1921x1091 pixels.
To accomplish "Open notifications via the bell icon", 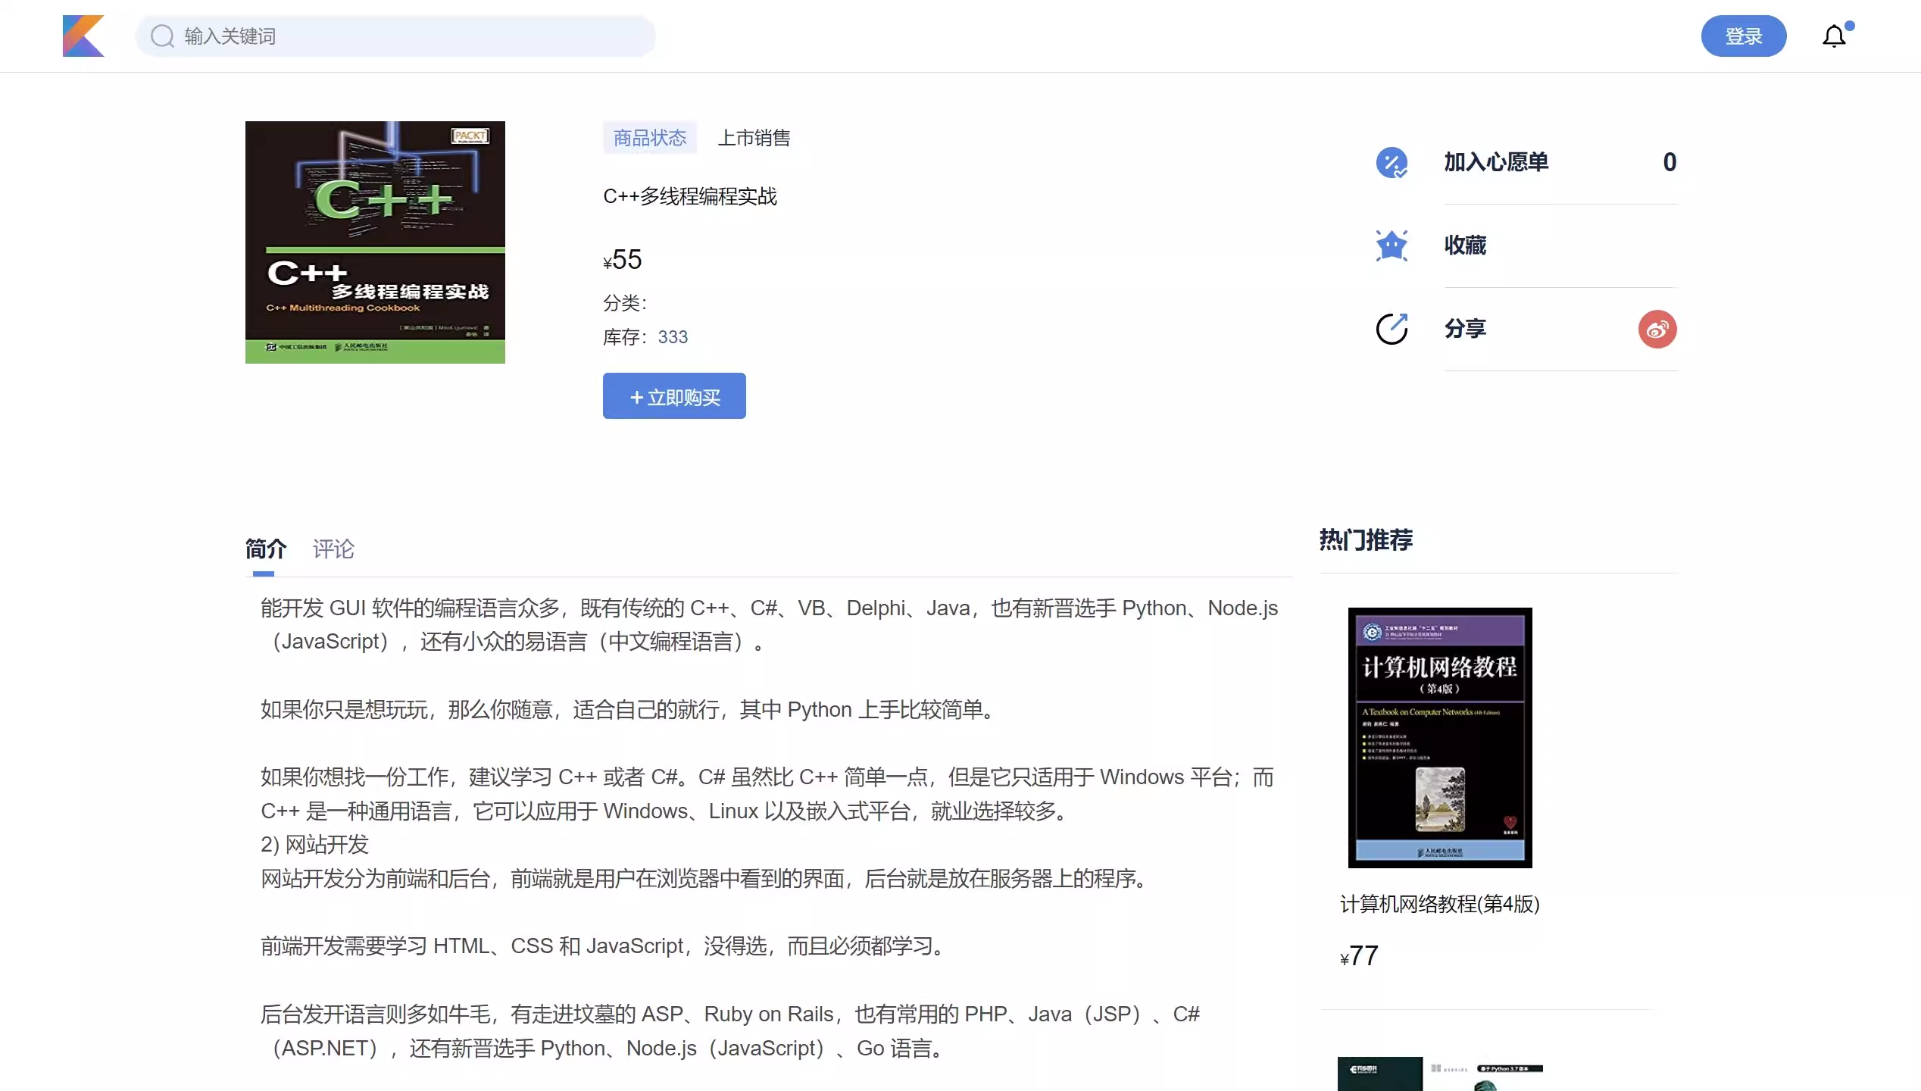I will click(x=1834, y=36).
